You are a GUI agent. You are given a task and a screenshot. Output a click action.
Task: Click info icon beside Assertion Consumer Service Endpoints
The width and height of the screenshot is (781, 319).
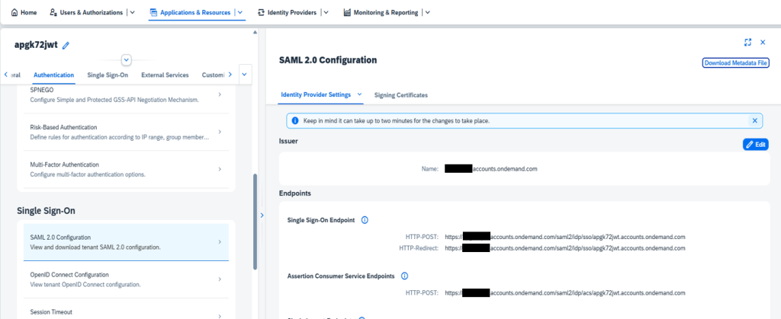(404, 276)
